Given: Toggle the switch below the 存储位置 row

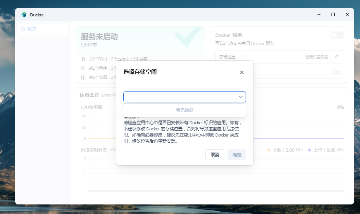Looking at the screenshot, I should click(x=335, y=72).
